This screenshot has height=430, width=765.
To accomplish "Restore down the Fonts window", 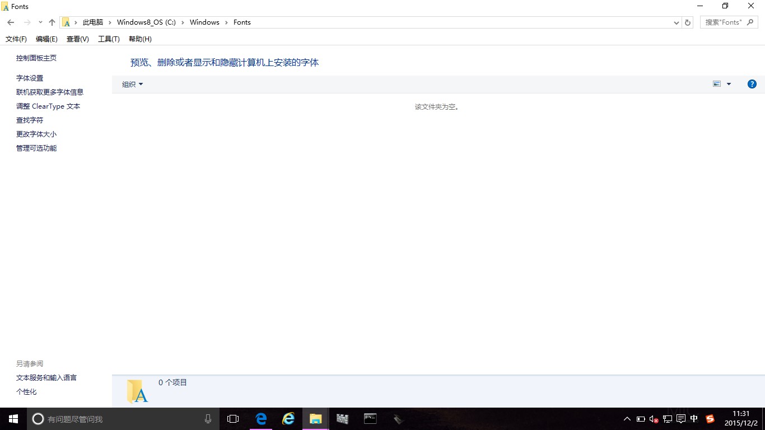I will [725, 6].
